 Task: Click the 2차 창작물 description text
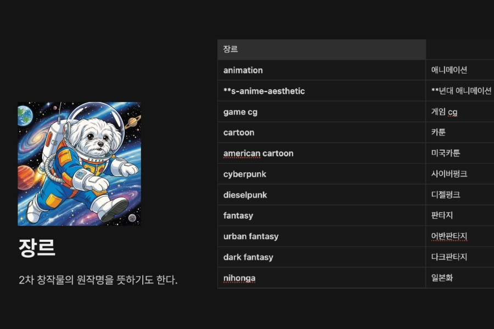pyautogui.click(x=98, y=280)
